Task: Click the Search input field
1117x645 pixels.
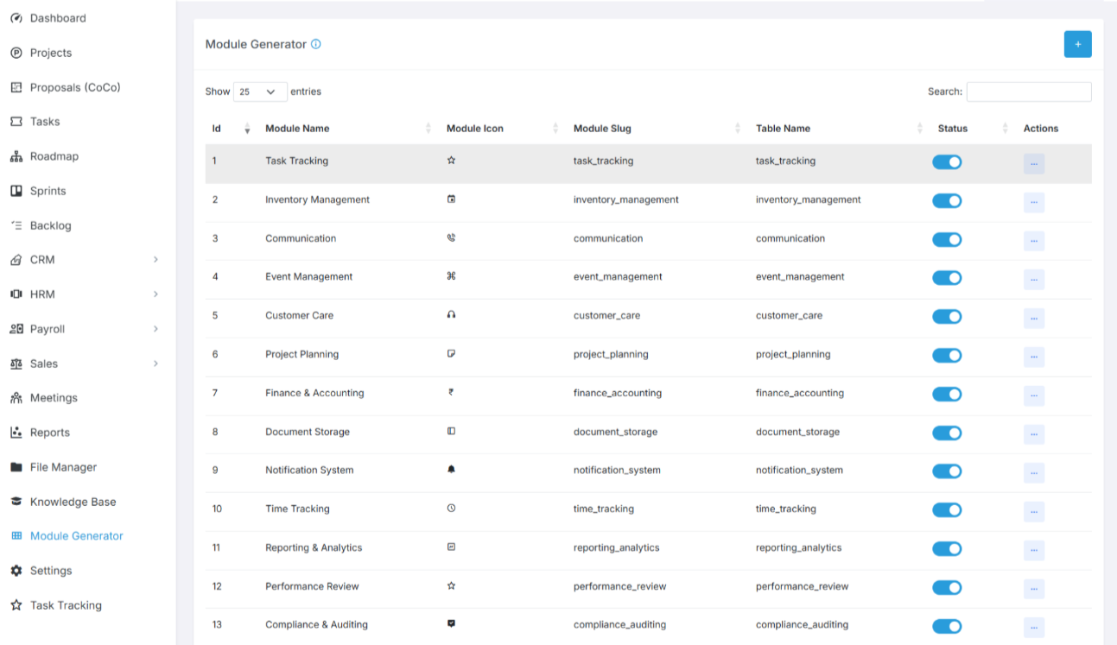Action: [1028, 92]
